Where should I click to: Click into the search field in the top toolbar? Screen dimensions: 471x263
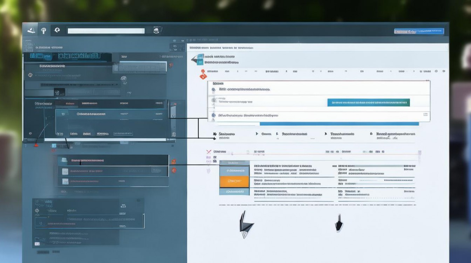tap(106, 31)
